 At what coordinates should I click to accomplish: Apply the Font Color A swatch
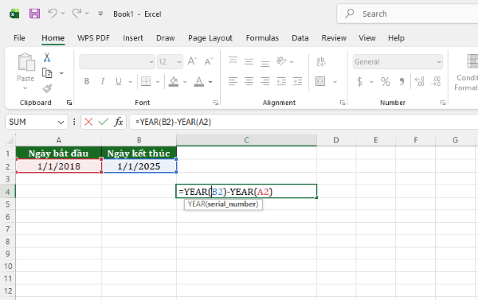pyautogui.click(x=198, y=81)
